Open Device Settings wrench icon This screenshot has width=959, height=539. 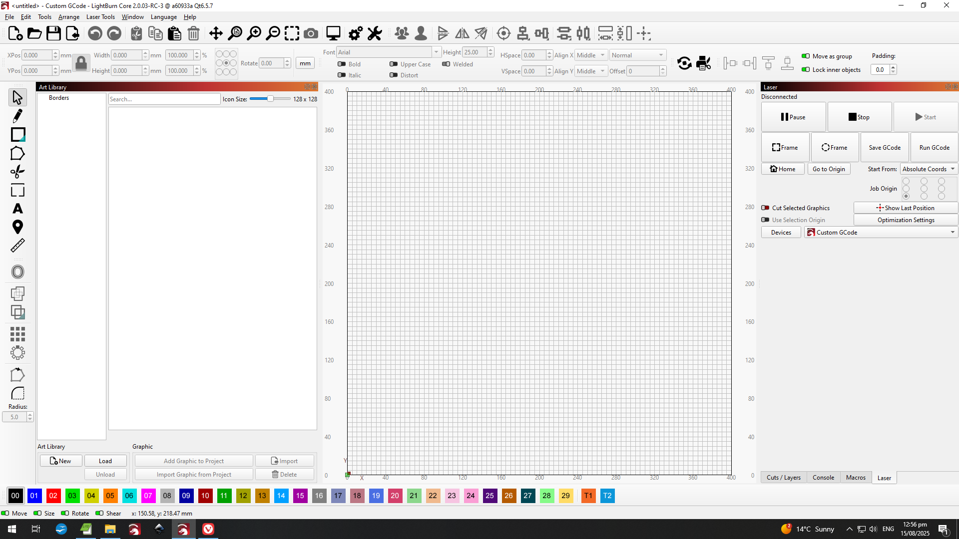[375, 34]
